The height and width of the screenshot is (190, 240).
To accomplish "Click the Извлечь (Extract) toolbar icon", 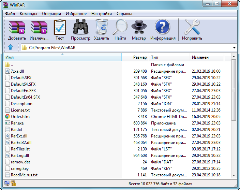I will coord(39,27).
